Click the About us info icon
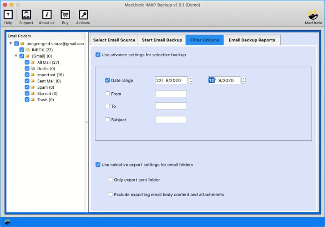 pos(46,15)
